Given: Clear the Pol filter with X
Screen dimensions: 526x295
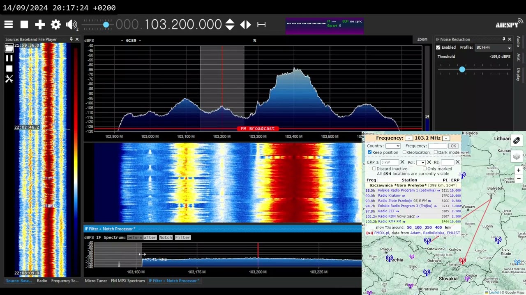Looking at the screenshot, I should (429, 162).
